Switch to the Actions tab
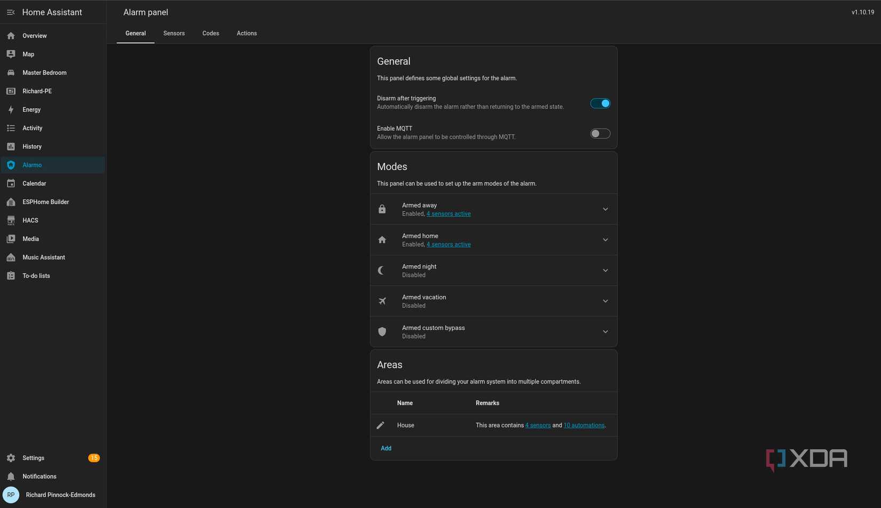 click(247, 33)
